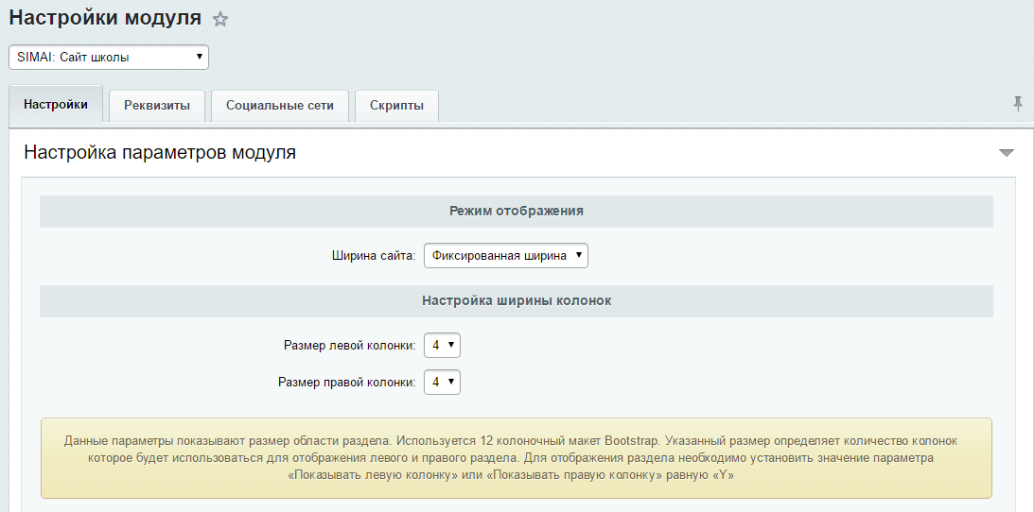Add module settings page to favorites star

220,19
